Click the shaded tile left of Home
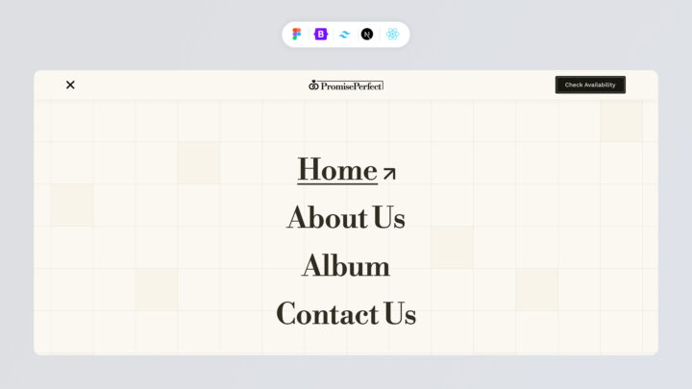 [198, 162]
